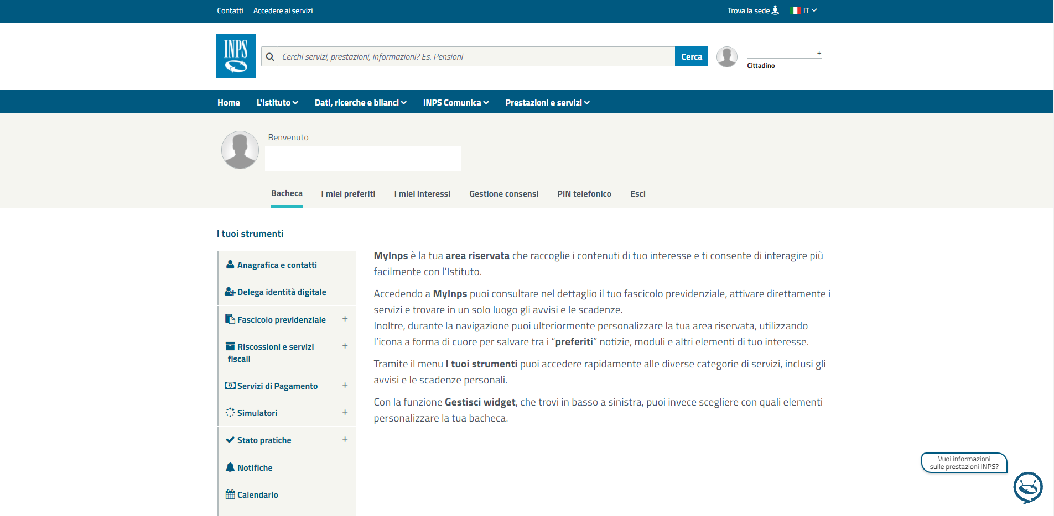The image size is (1054, 516).
Task: Expand Riscossioni e servizi fiscali plus
Action: click(345, 346)
